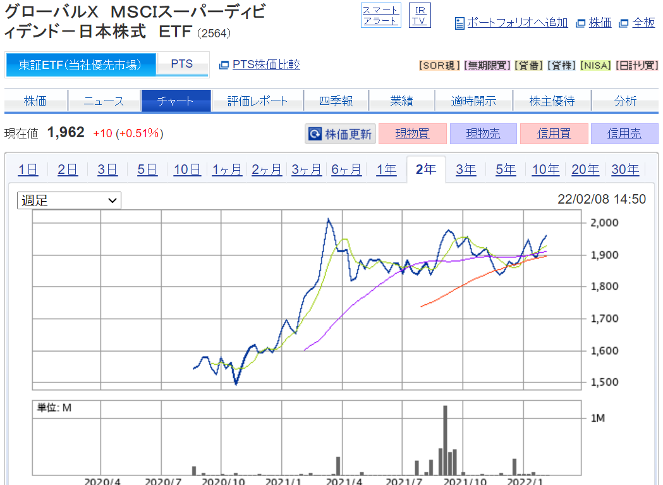Set chart period to 3ヶ月
663x485 pixels.
pos(307,169)
